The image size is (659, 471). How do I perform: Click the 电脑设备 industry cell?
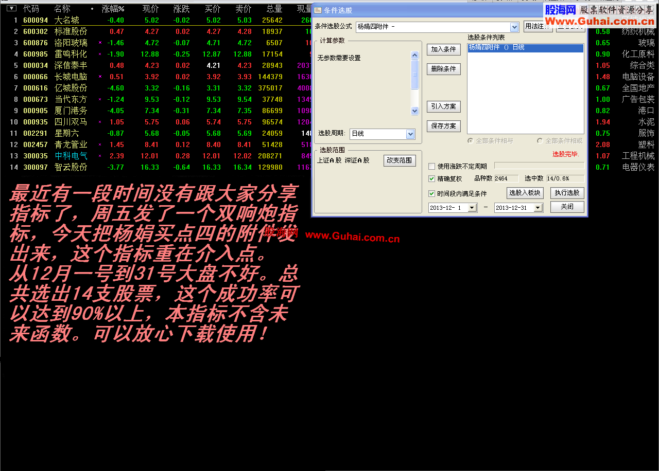[638, 77]
